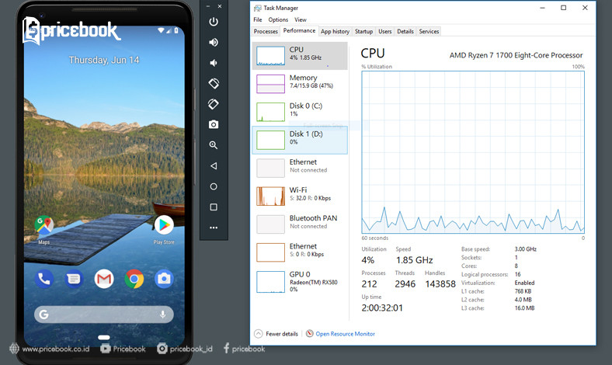Open emulator extended controls three dots
612x365 pixels.
click(x=214, y=228)
